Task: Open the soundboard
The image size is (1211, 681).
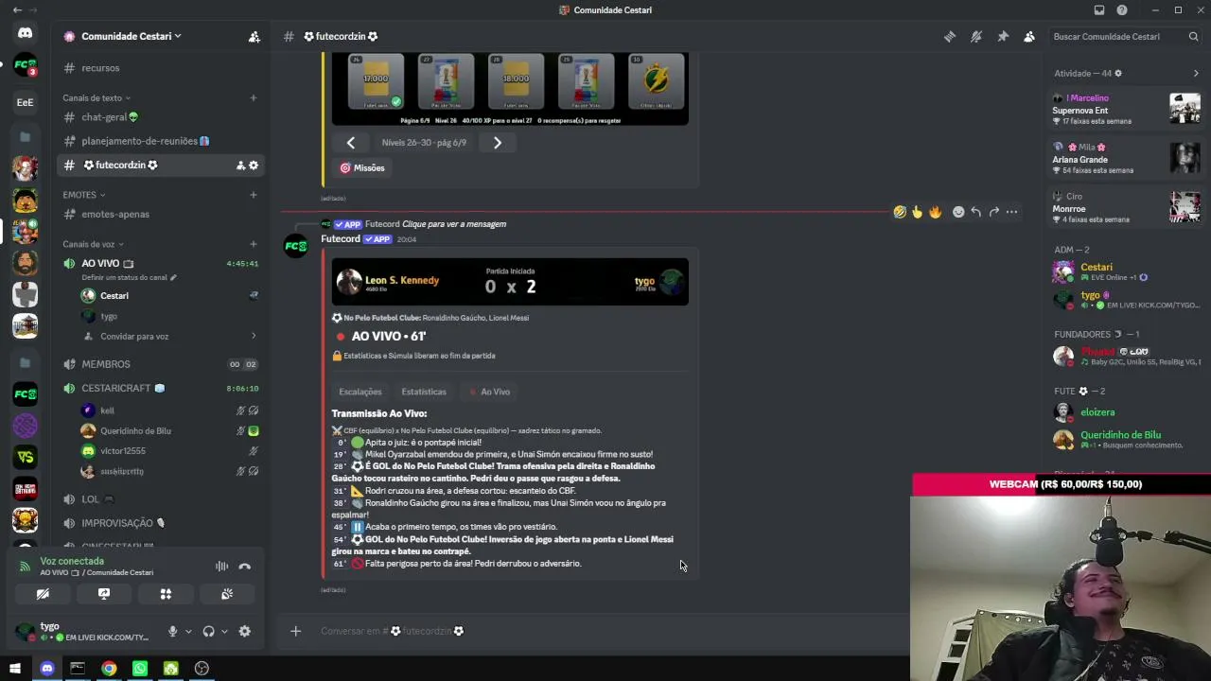Action: tap(227, 594)
